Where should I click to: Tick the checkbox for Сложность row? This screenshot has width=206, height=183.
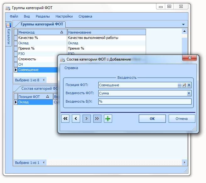pyautogui.click(x=16, y=59)
